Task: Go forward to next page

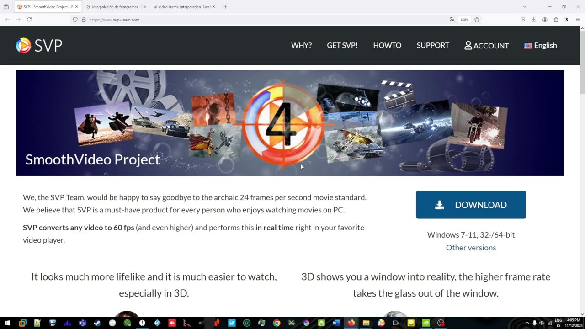Action: click(18, 20)
